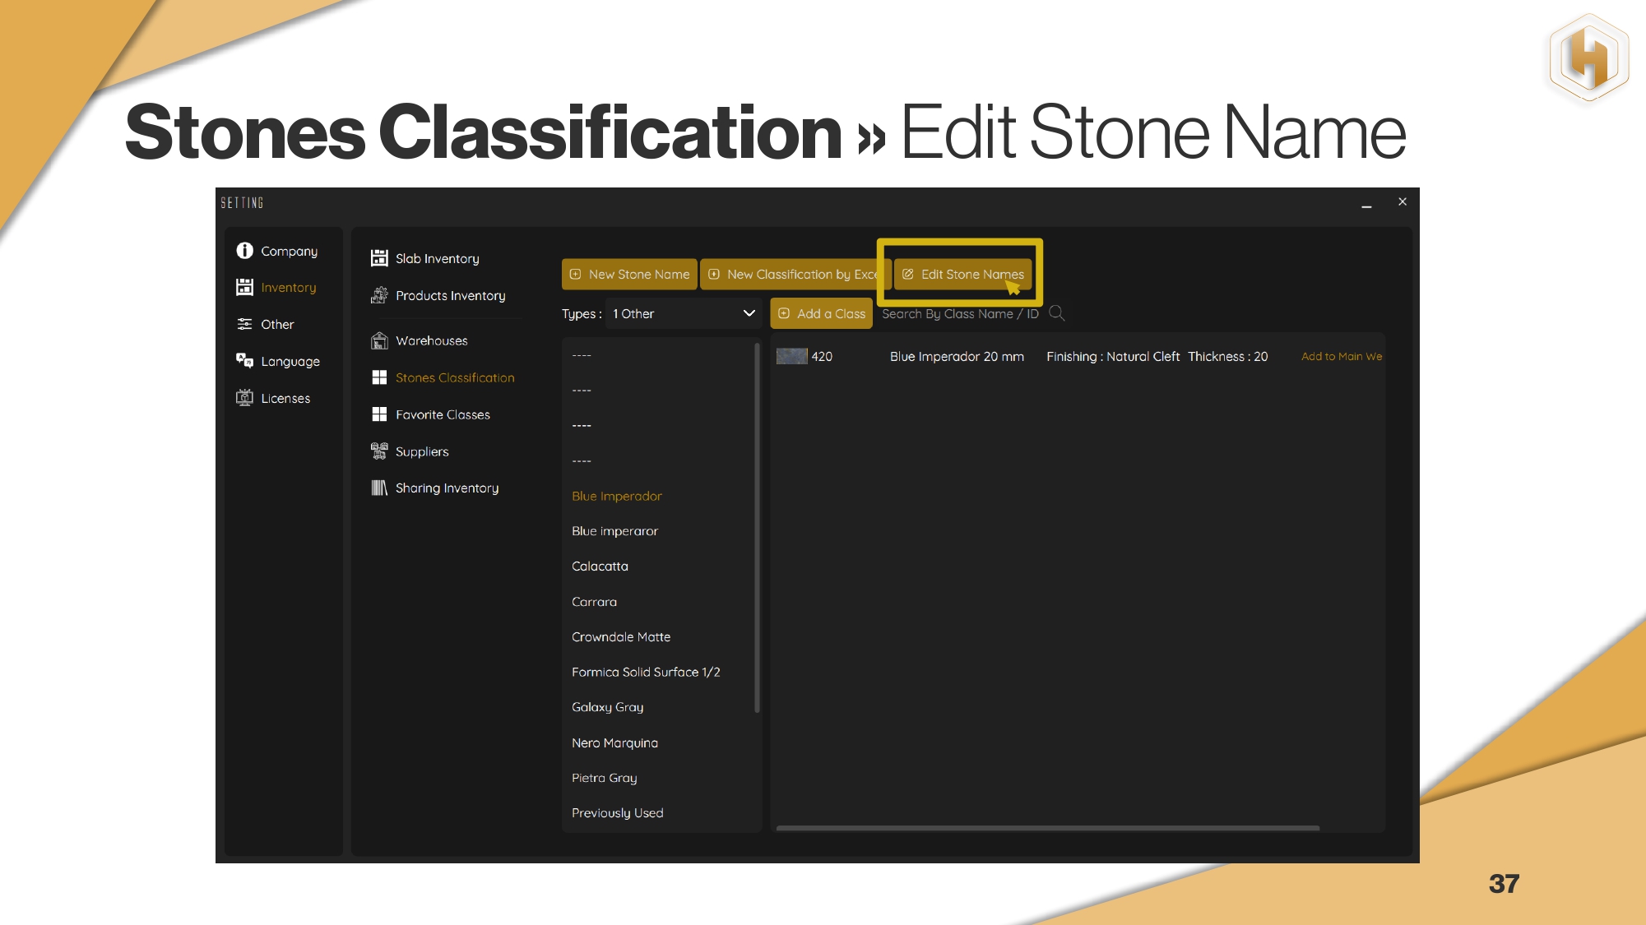Click the Company info icon
The image size is (1646, 925).
tap(244, 251)
